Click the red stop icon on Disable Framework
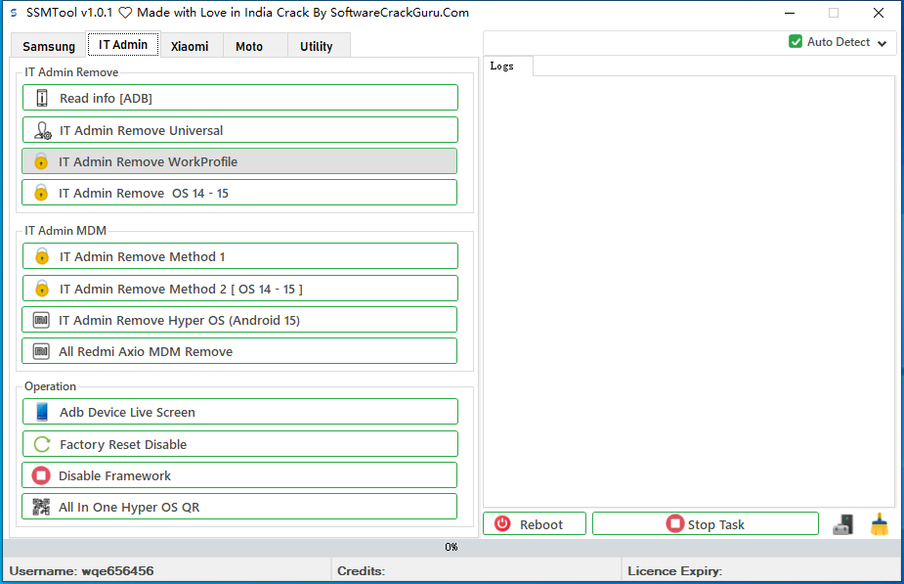The width and height of the screenshot is (904, 584). pyautogui.click(x=41, y=475)
